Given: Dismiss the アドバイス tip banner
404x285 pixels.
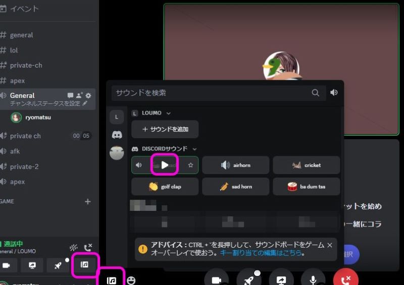Looking at the screenshot, I should (x=330, y=245).
